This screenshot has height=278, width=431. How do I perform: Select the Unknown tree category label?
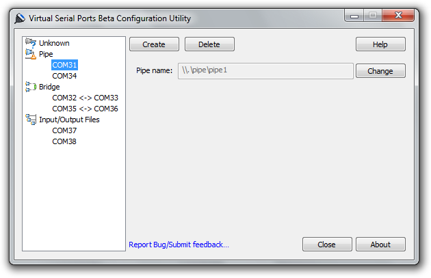coord(54,43)
